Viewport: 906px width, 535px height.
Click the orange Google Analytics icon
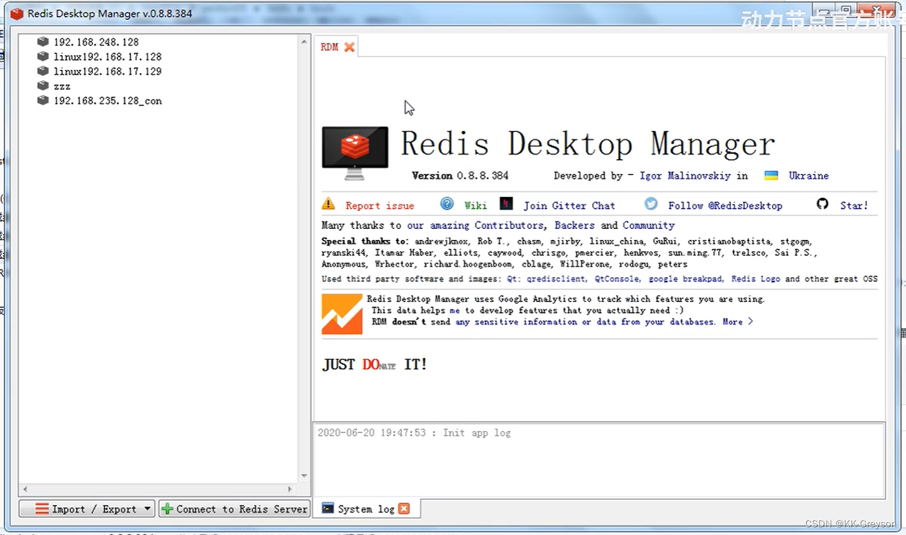342,314
